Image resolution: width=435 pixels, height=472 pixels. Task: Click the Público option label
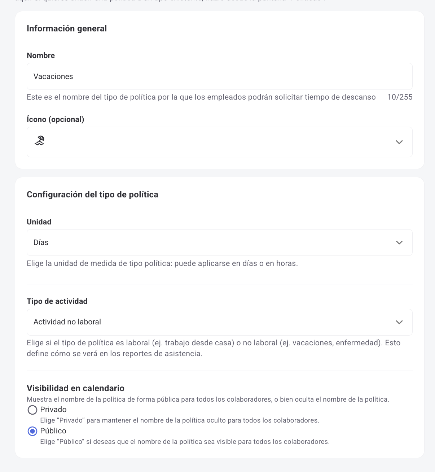click(x=53, y=431)
